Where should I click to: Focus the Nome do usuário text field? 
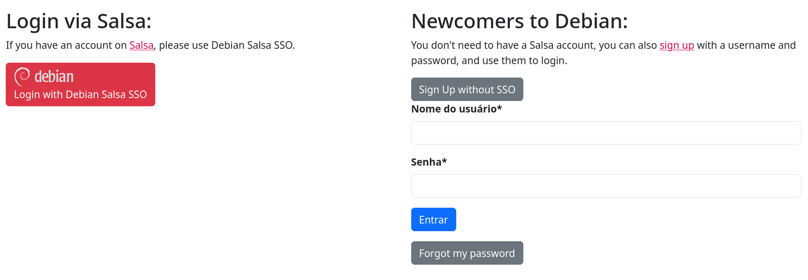pyautogui.click(x=606, y=133)
